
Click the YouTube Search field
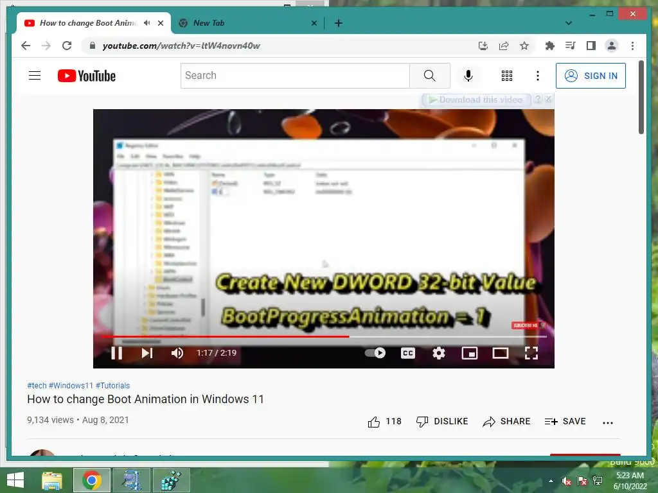[295, 76]
